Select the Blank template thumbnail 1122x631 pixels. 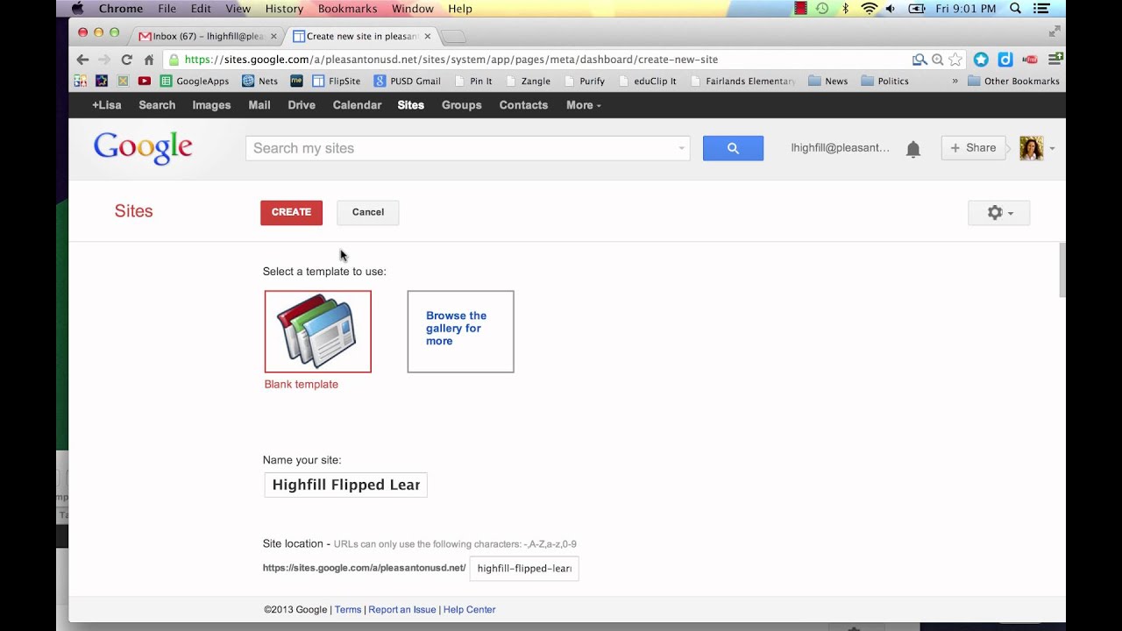click(x=318, y=331)
